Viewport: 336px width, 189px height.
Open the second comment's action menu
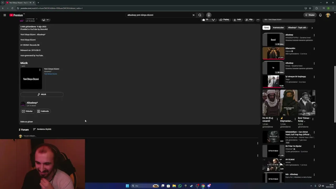(258, 155)
